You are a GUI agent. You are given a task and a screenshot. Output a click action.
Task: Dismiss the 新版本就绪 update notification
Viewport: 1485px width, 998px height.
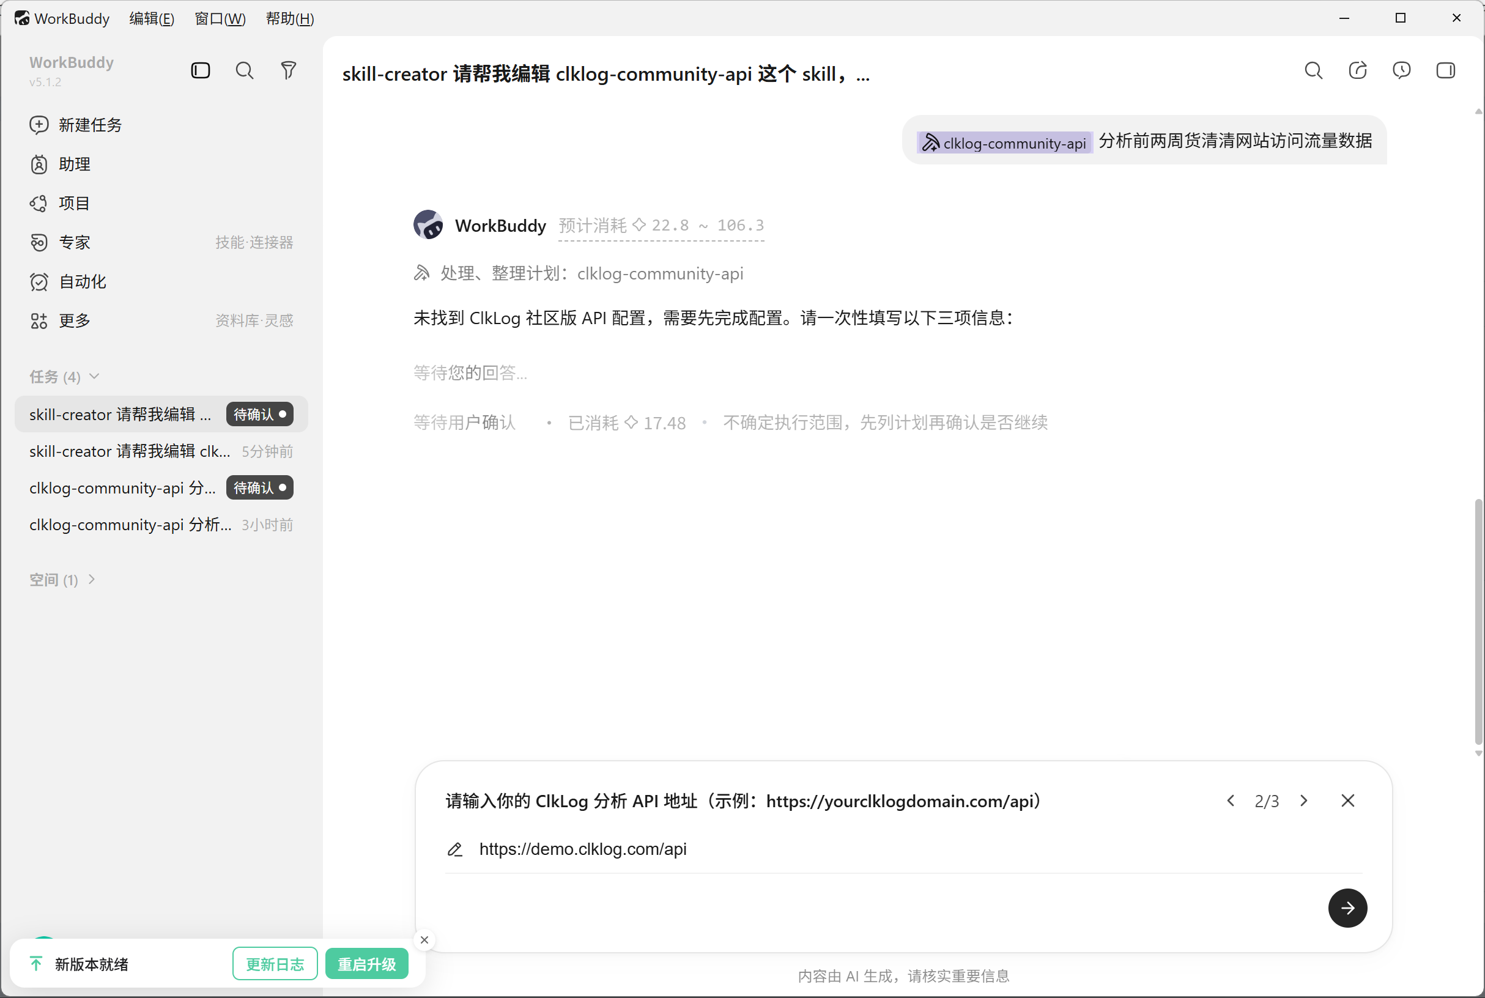tap(424, 940)
